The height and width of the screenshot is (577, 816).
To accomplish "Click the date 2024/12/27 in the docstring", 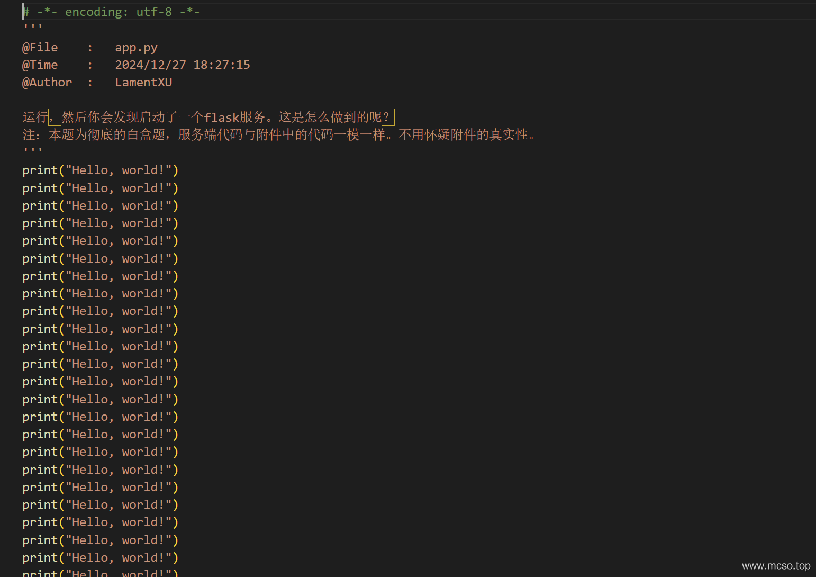I will [150, 65].
